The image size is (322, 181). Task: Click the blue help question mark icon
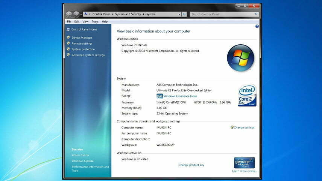click(257, 26)
